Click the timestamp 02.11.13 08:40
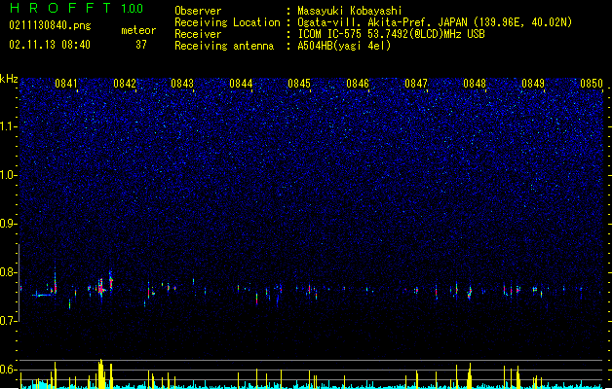The width and height of the screenshot is (613, 389). (x=50, y=45)
